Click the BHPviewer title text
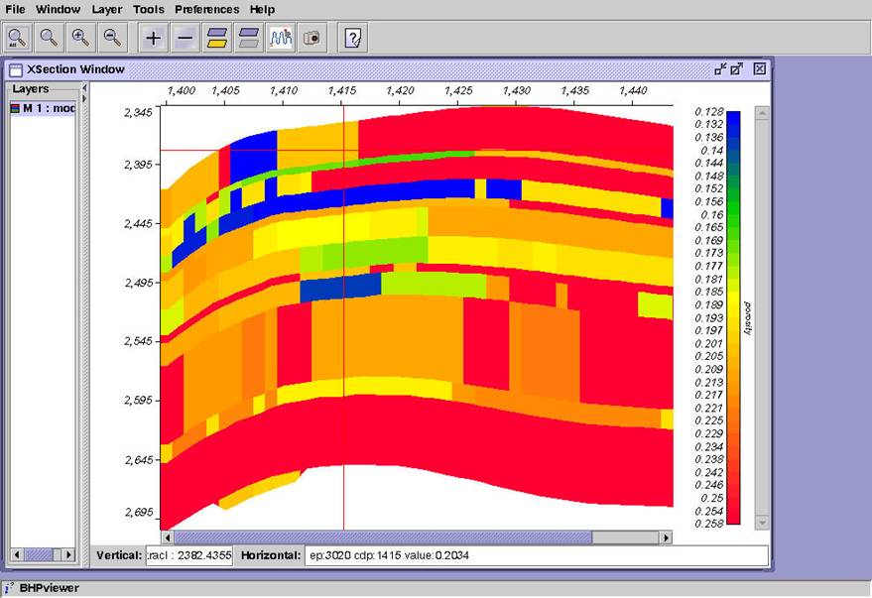Screen dimensions: 872x598 pyautogui.click(x=49, y=588)
